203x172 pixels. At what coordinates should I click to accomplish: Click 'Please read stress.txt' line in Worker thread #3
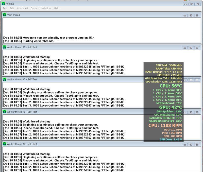tap(51, 128)
